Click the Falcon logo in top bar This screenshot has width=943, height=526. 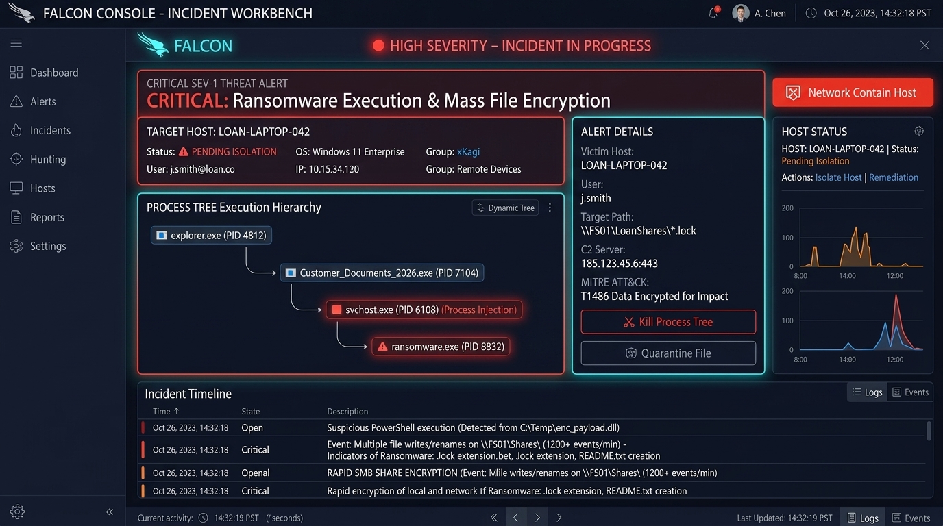click(22, 13)
